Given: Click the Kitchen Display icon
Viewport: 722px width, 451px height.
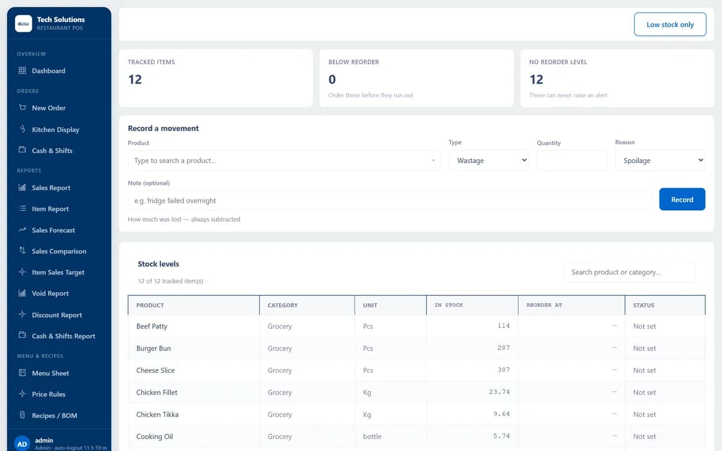Looking at the screenshot, I should click(x=22, y=129).
